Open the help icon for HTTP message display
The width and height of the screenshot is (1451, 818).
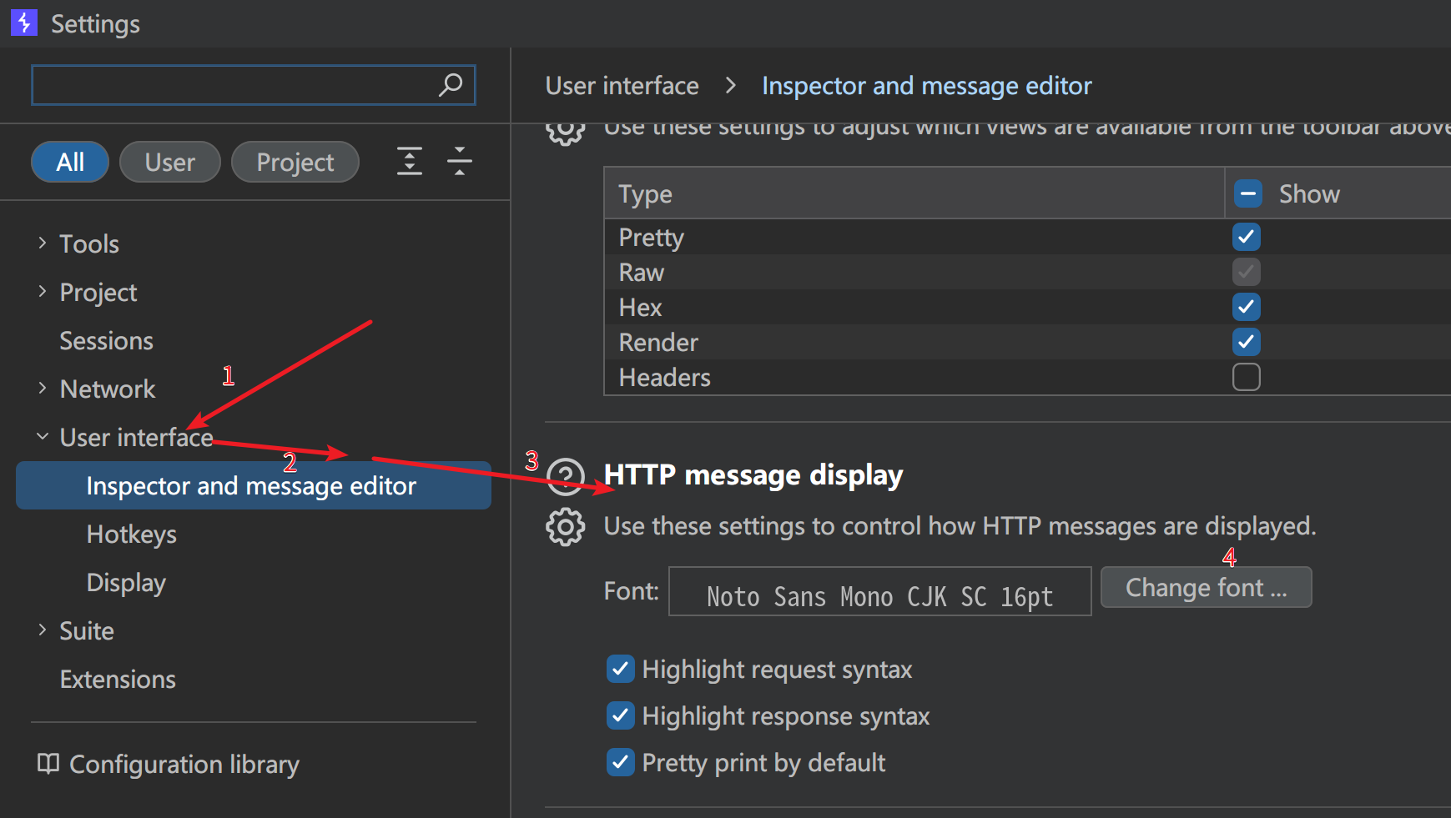[x=566, y=475]
